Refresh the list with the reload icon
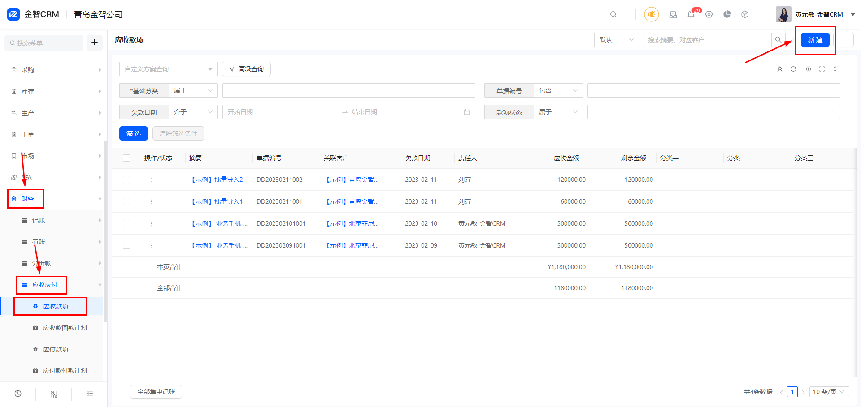The image size is (861, 407). 793,69
